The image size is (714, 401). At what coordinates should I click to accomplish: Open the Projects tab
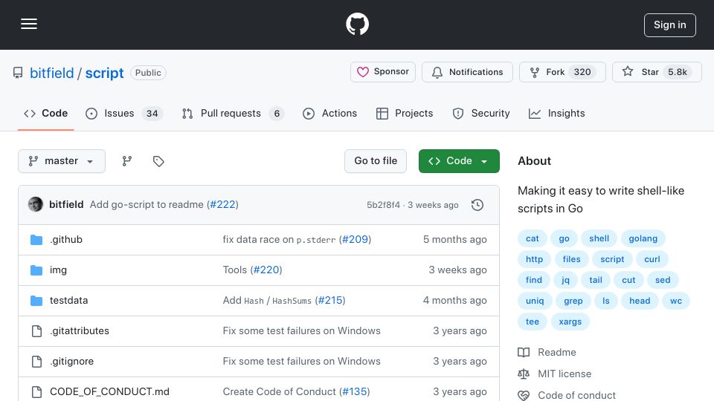(x=405, y=113)
